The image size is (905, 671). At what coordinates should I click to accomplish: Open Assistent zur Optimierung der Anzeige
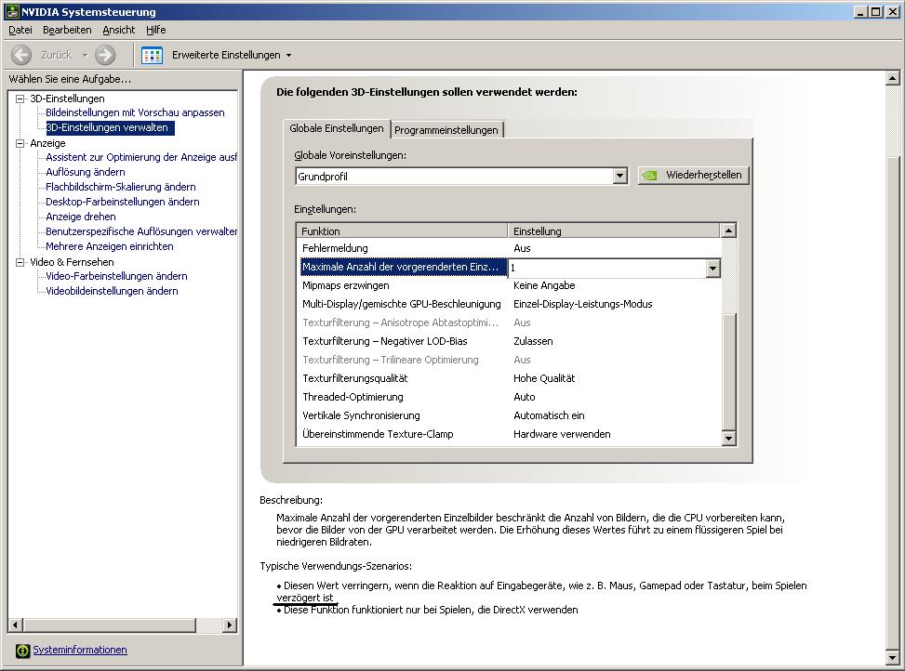(x=141, y=157)
